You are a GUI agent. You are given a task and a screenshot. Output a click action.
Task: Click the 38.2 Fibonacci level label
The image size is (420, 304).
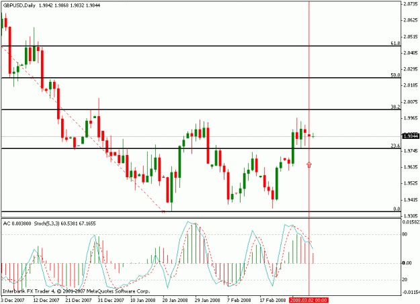(x=395, y=107)
